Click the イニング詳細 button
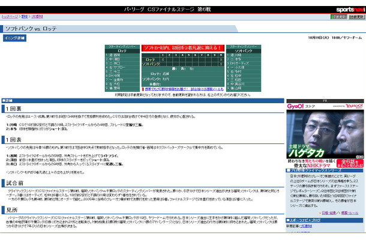The image size is (366, 240). [x=15, y=38]
